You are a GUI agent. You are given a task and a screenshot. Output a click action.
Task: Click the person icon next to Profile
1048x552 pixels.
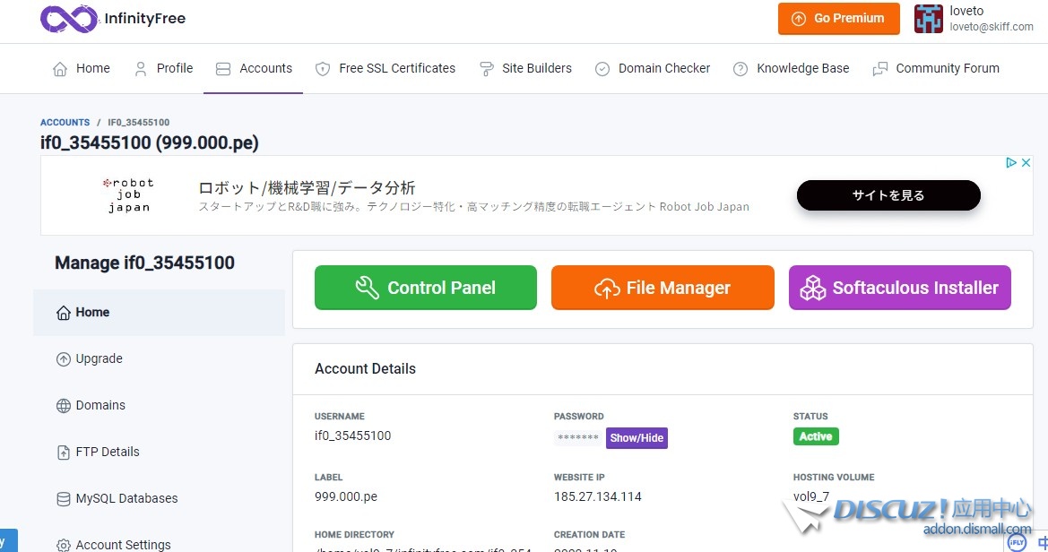(x=141, y=69)
